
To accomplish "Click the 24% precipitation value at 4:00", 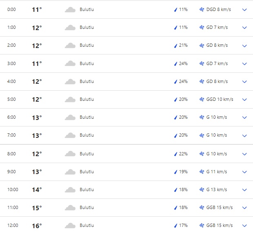I will coord(183,82).
